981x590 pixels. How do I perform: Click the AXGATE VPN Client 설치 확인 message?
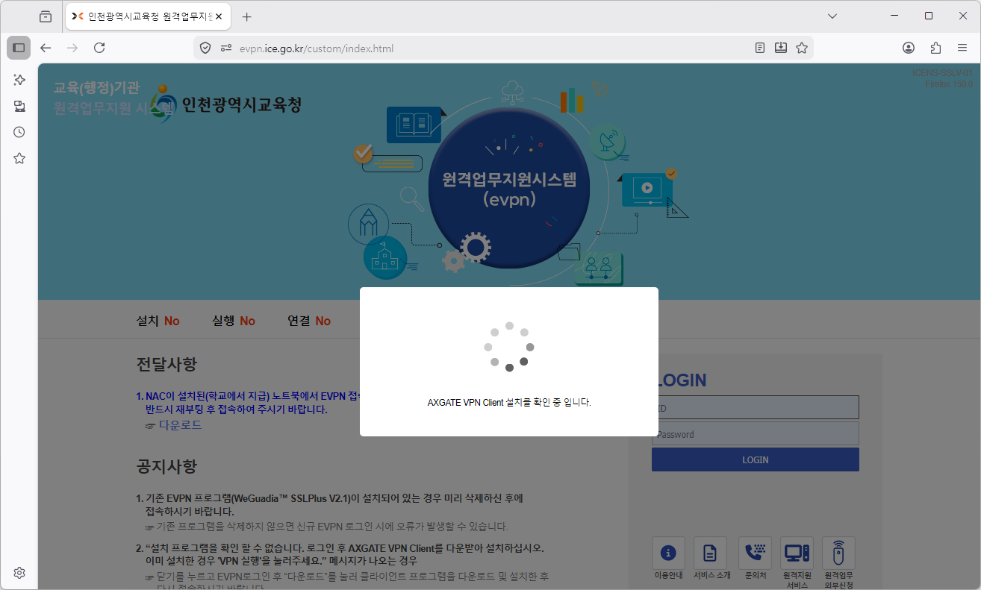click(509, 402)
